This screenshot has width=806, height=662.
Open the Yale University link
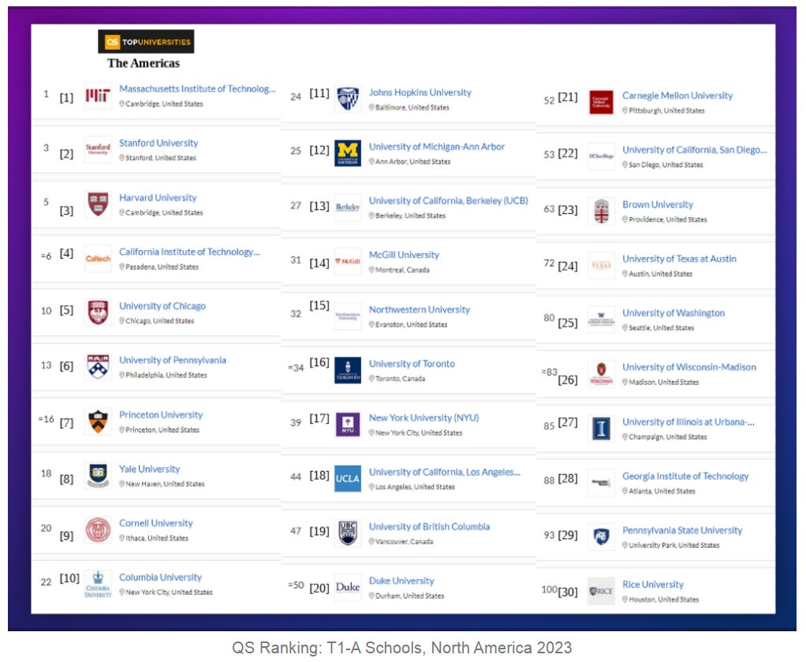(149, 469)
